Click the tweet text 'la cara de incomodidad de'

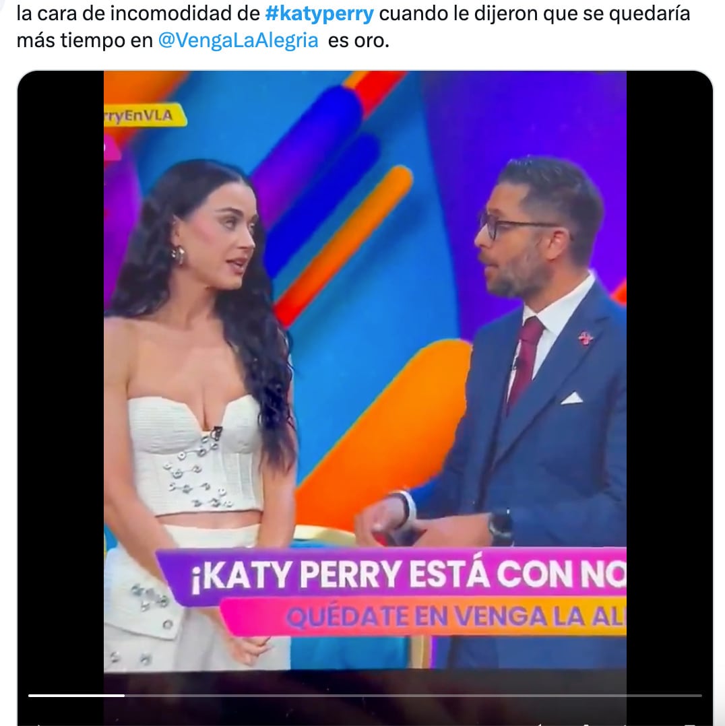138,14
